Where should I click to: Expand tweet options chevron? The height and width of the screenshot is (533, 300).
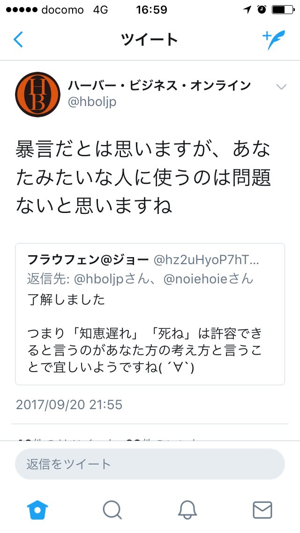[281, 87]
